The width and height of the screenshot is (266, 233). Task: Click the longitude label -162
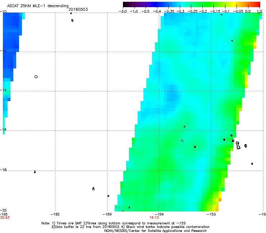[x=55, y=214]
